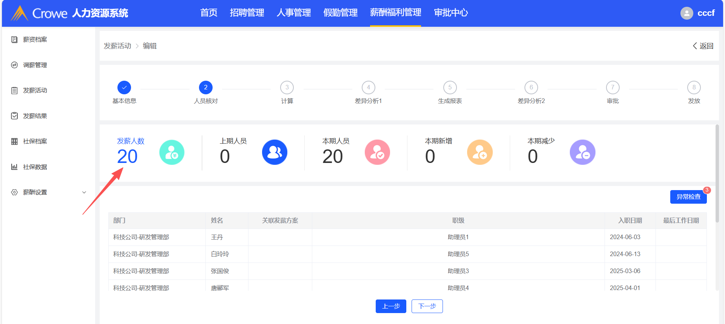
Task: Select step 5 生成报表 circle
Action: [450, 88]
